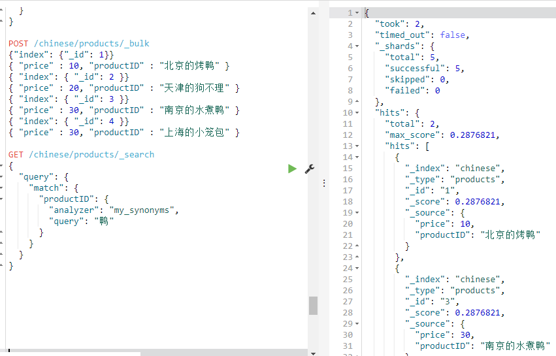
Task: Click "took": 2 in response
Action: tap(399, 24)
